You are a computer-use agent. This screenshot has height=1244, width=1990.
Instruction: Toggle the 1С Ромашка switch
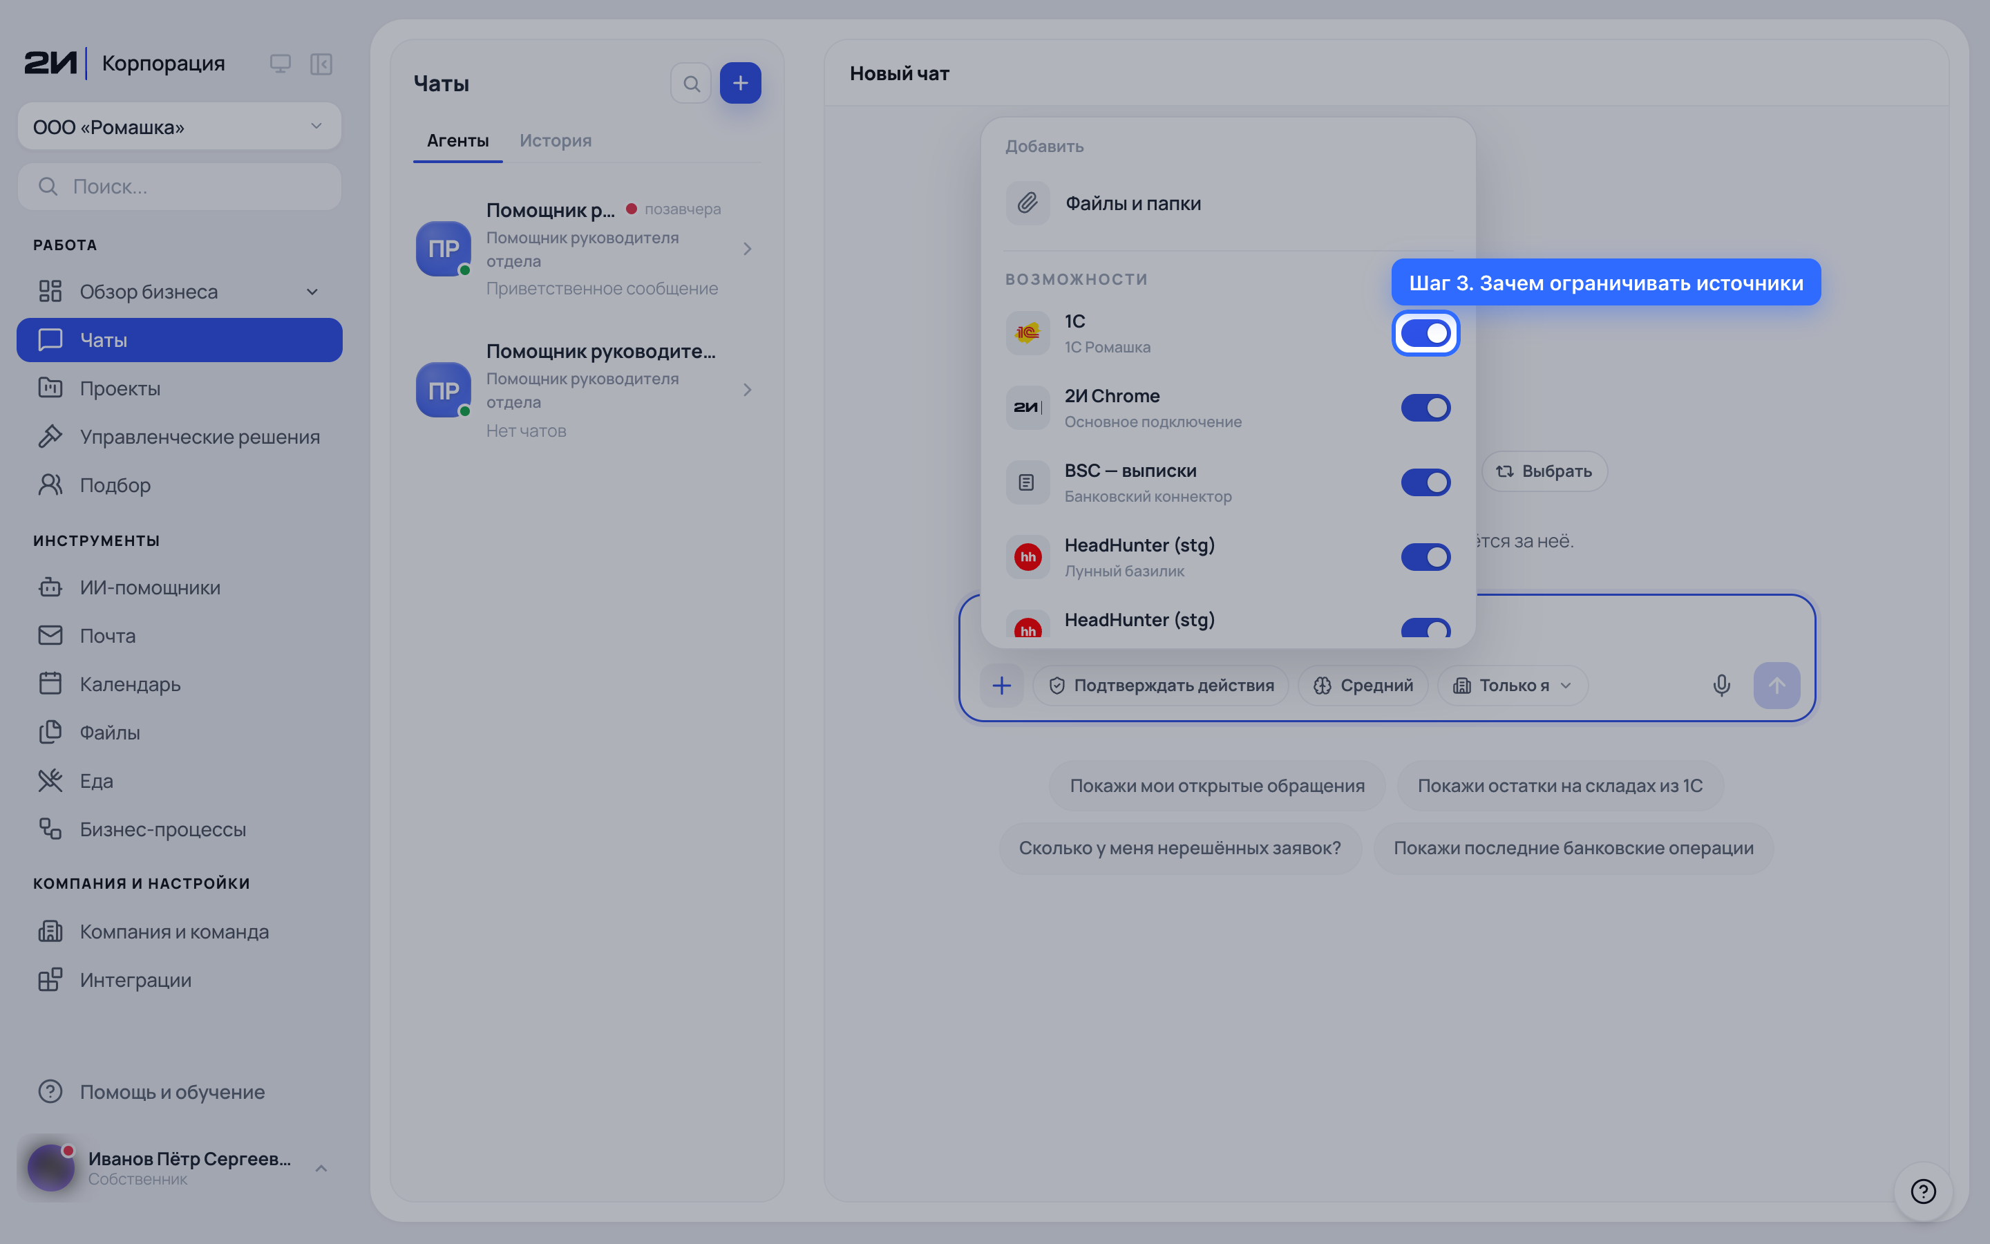click(x=1425, y=333)
